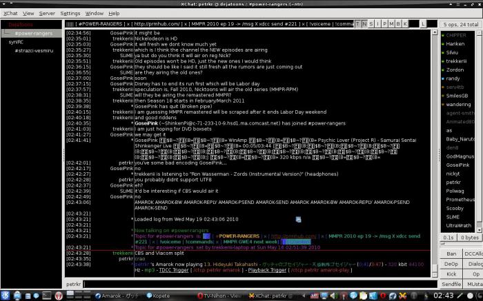Click the chat bubble icon in panel

click(x=36, y=295)
